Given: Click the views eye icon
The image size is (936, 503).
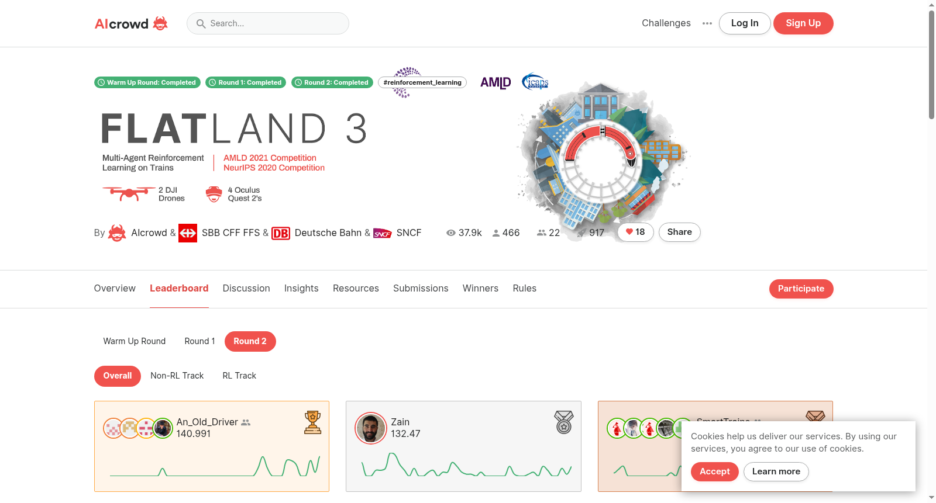Looking at the screenshot, I should (451, 233).
